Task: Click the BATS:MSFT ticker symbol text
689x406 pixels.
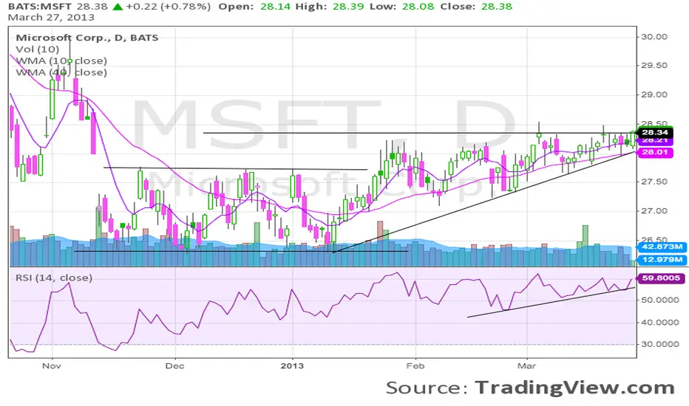Action: click(x=39, y=7)
